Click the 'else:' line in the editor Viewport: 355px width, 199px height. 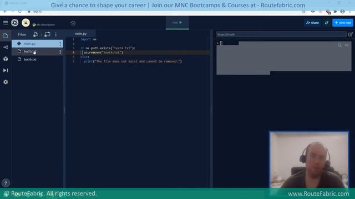point(85,57)
